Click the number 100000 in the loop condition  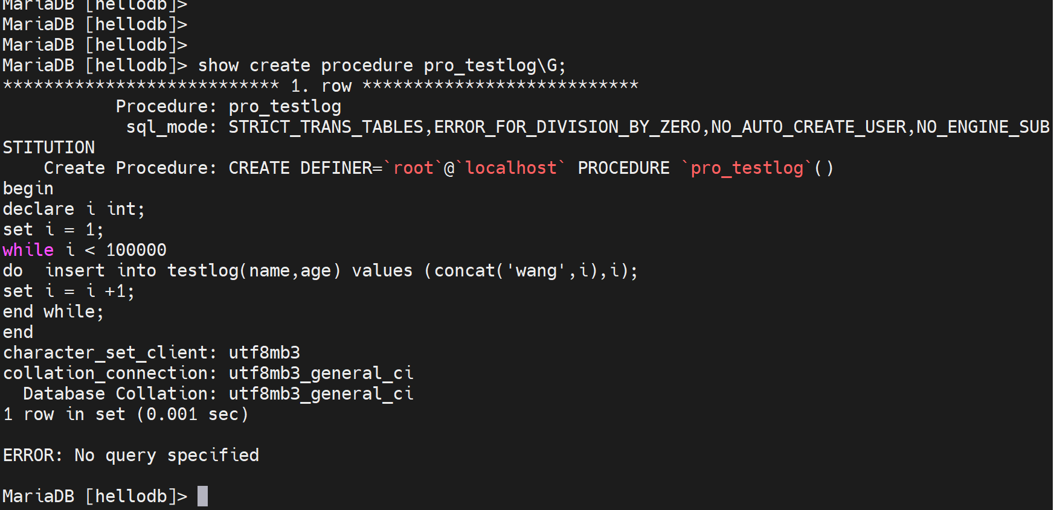click(136, 250)
